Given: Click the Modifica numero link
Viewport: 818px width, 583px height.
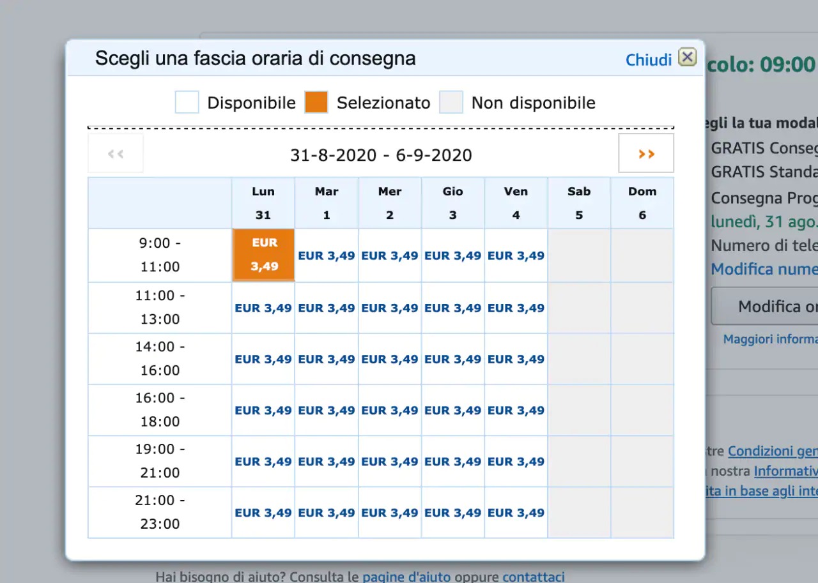Looking at the screenshot, I should (764, 269).
